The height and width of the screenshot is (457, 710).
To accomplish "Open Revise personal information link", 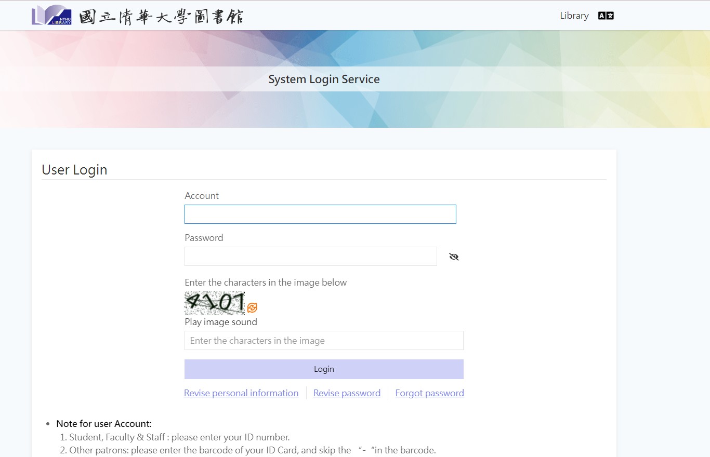I will point(241,393).
